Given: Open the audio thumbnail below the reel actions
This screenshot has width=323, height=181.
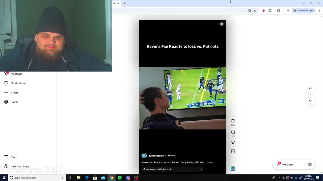Looking at the screenshot, I should coord(233,169).
